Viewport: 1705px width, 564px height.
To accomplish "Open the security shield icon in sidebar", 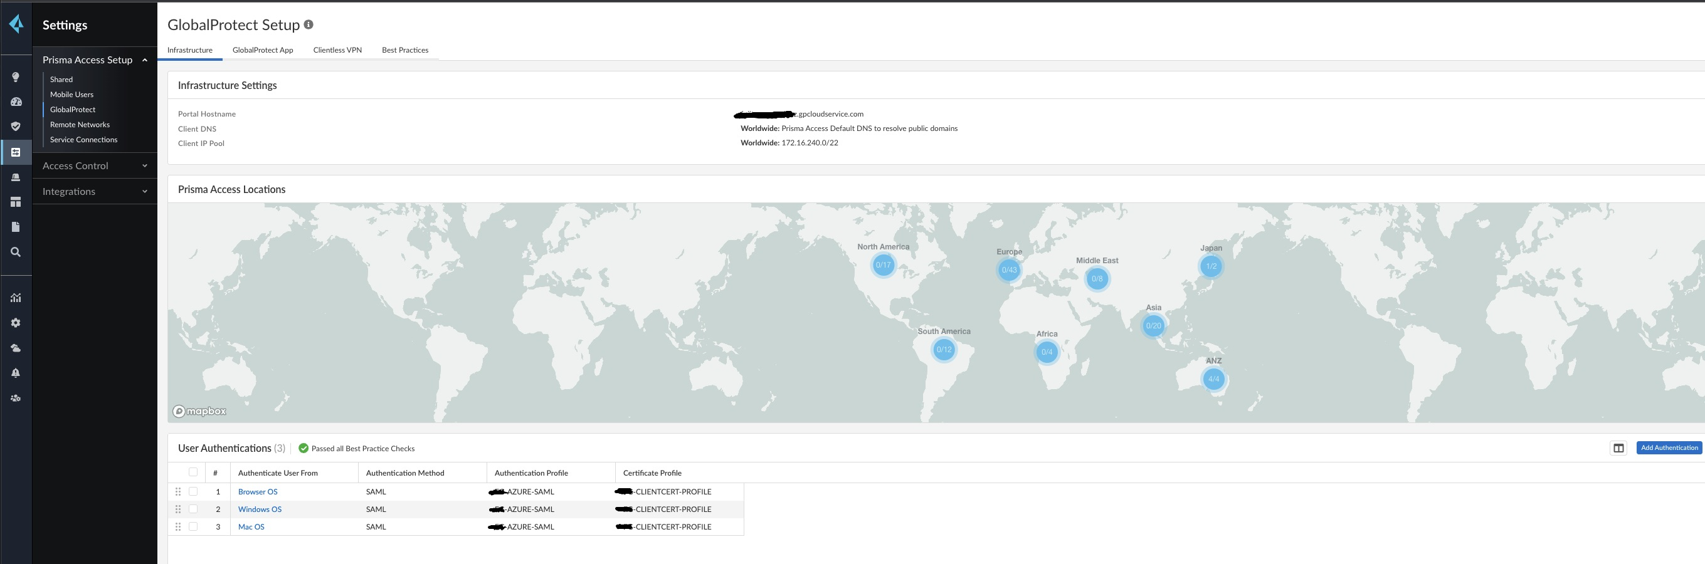I will click(16, 125).
